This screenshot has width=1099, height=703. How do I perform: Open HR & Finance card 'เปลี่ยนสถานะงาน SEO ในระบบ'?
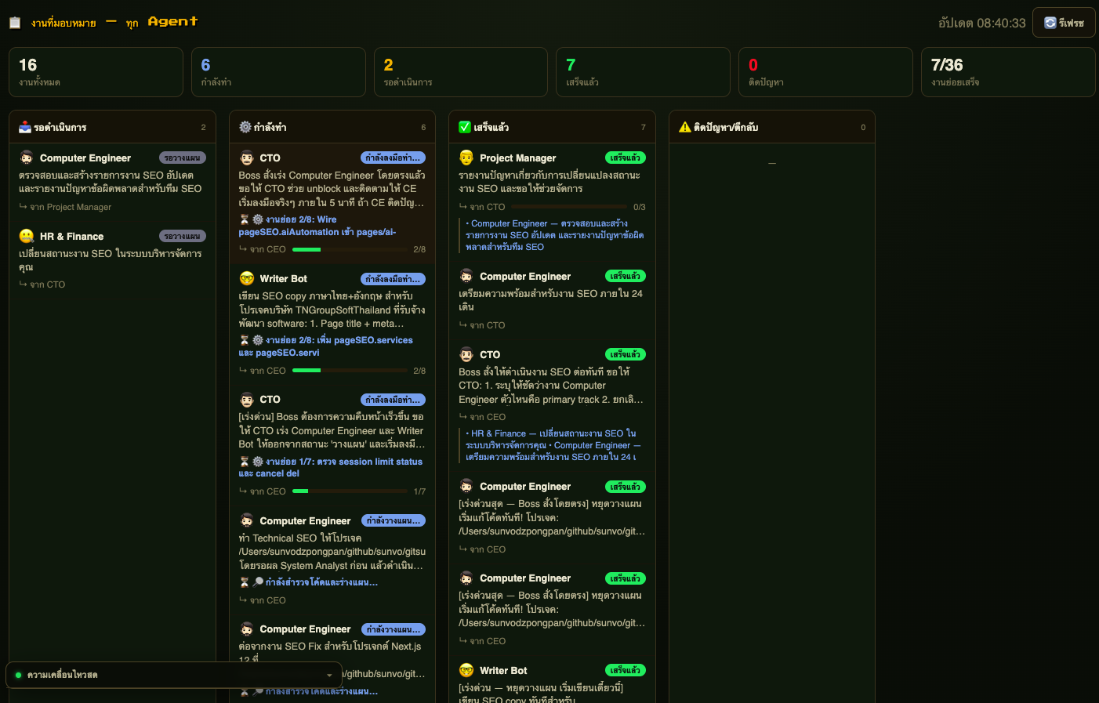pyautogui.click(x=112, y=259)
